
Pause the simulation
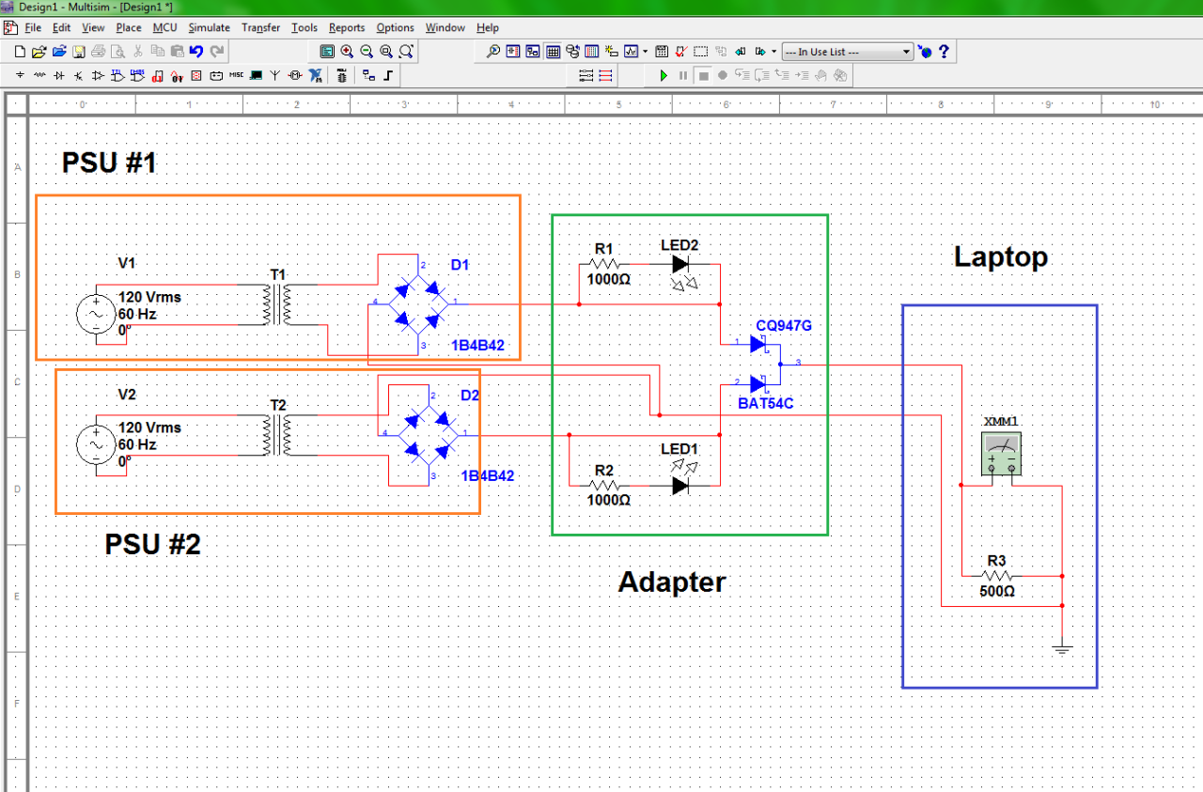683,75
